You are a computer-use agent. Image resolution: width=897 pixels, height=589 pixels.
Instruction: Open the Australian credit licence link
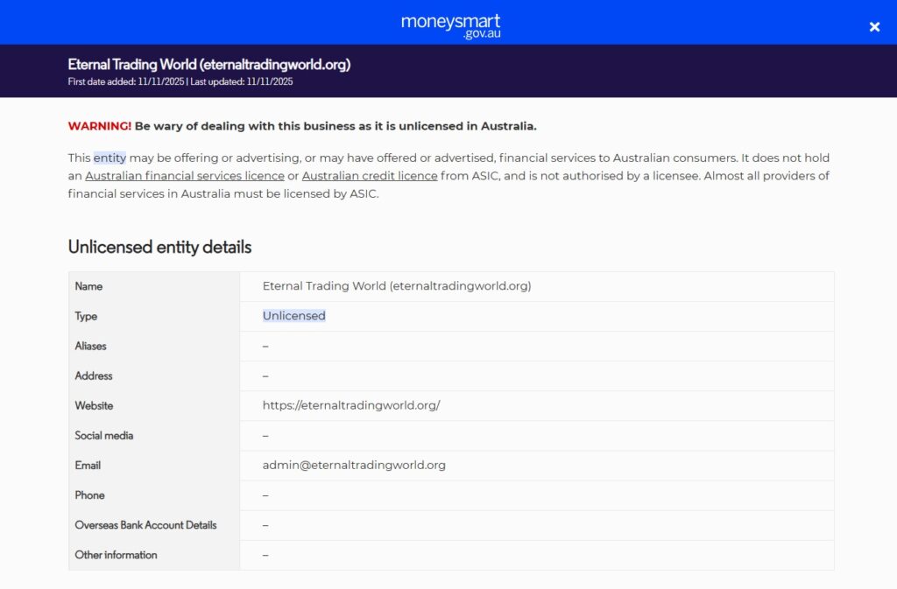pos(369,176)
